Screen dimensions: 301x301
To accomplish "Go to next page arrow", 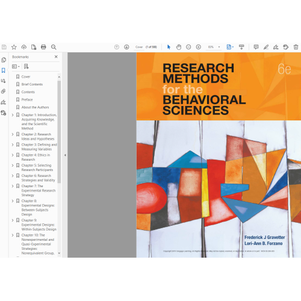I will coord(126,47).
